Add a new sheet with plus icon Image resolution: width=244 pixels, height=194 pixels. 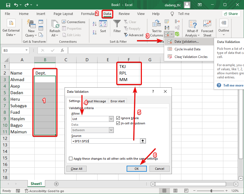click(x=56, y=184)
